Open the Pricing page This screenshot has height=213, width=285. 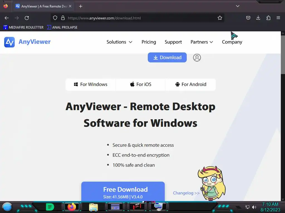pos(149,42)
